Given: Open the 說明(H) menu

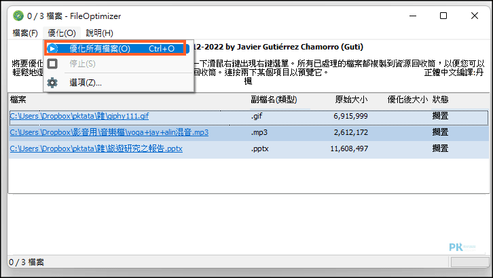Looking at the screenshot, I should click(99, 33).
